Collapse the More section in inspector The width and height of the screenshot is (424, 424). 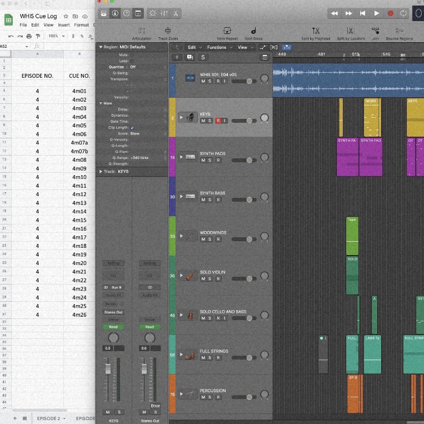[101, 103]
